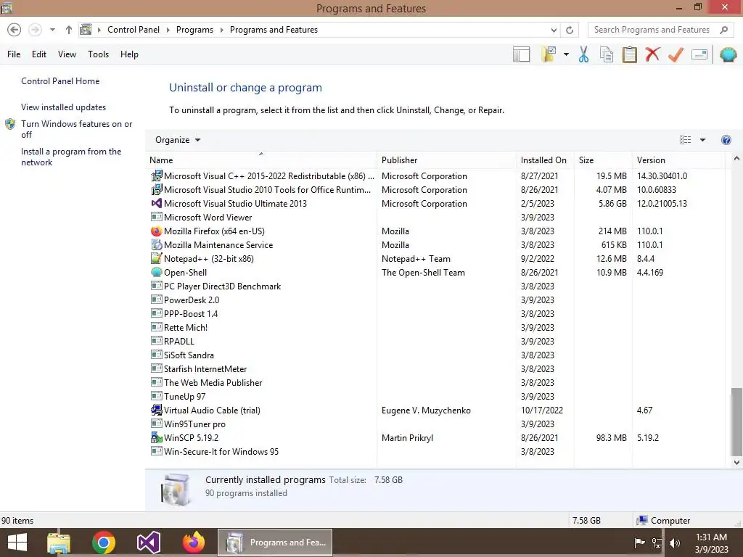
Task: Select Microsoft Visual Studio Ultimate 2013 row
Action: pos(435,204)
